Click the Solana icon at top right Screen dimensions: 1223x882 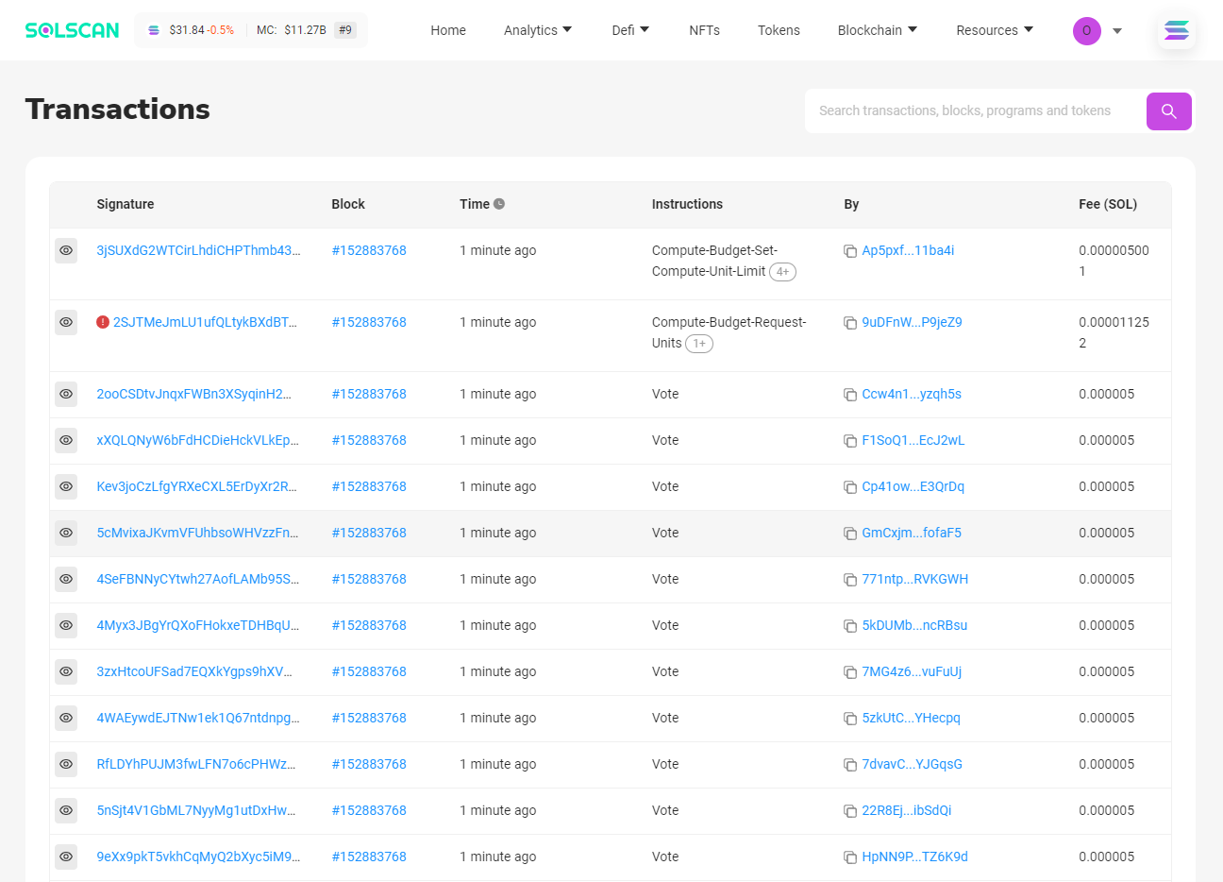click(1176, 31)
